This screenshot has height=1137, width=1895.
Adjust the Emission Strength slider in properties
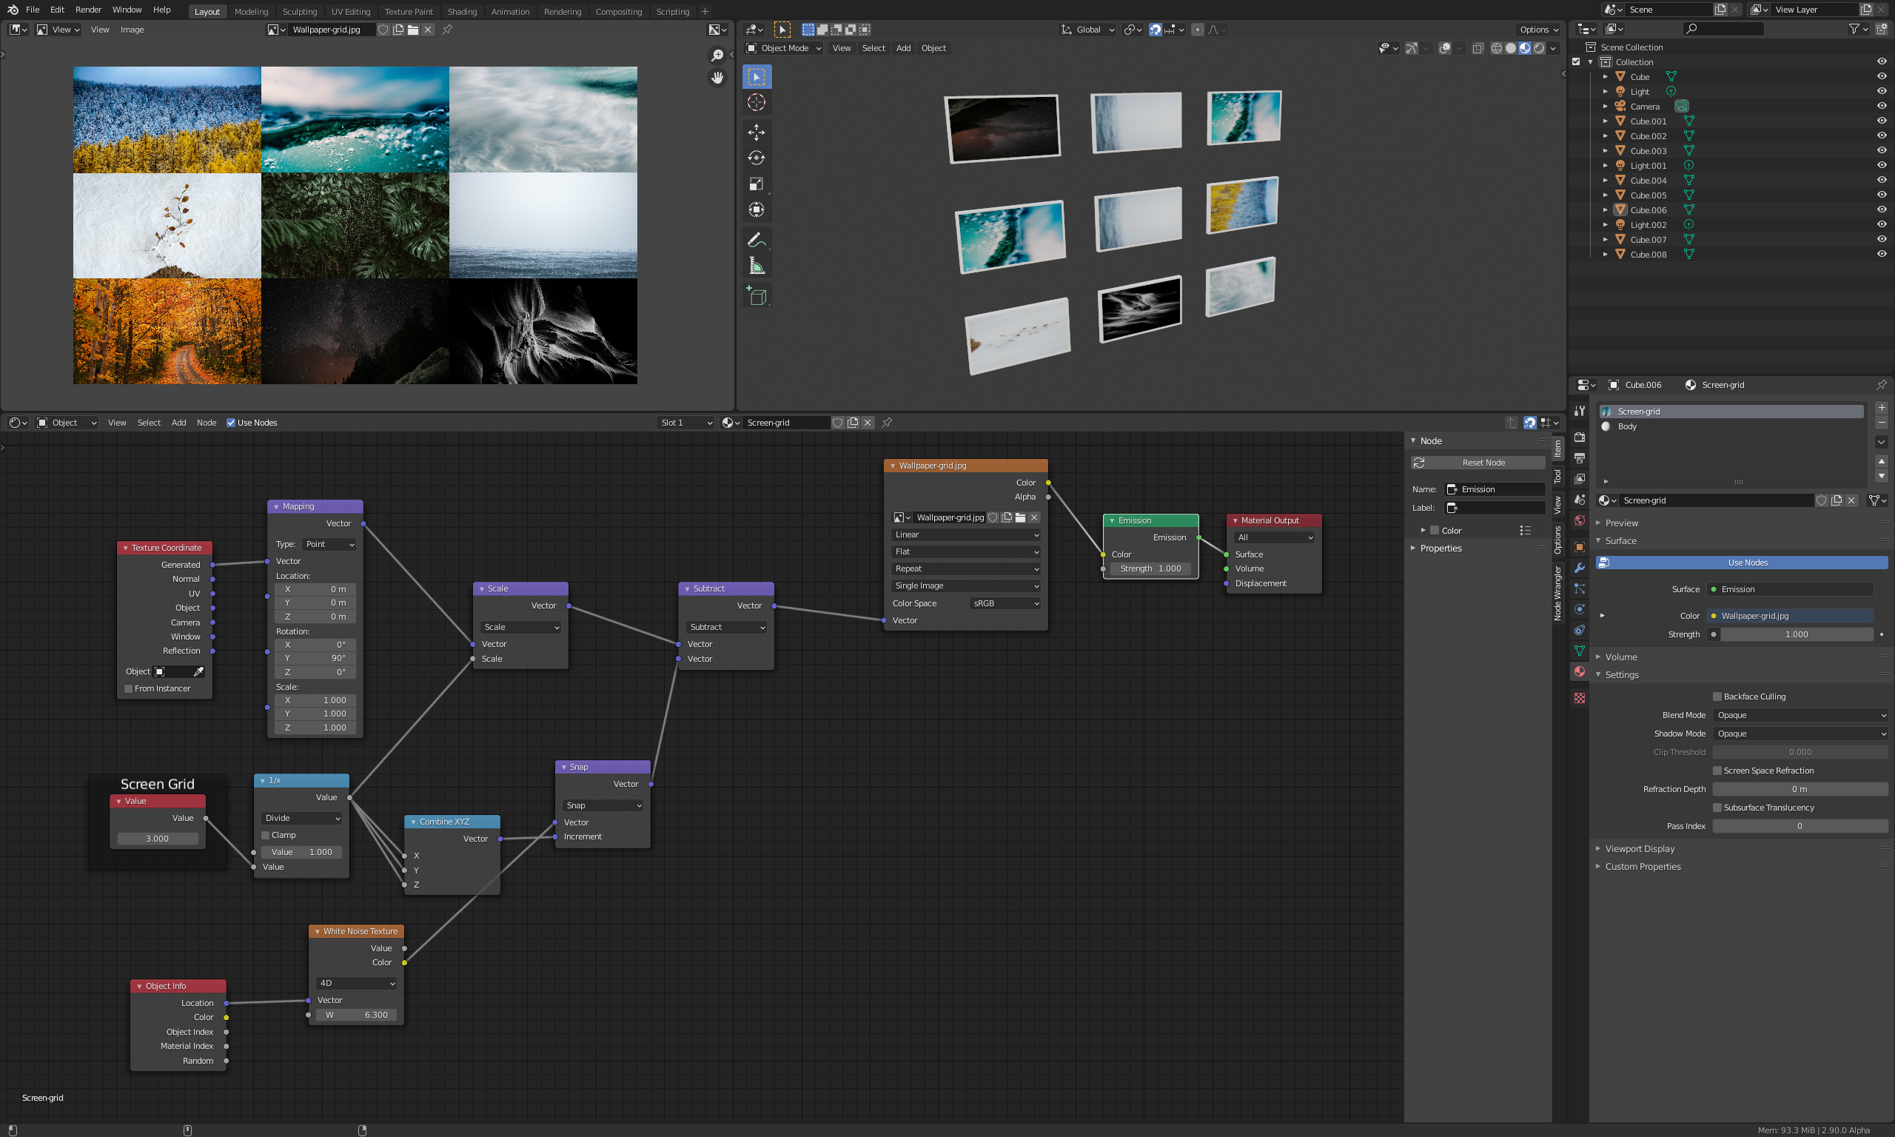(1795, 634)
